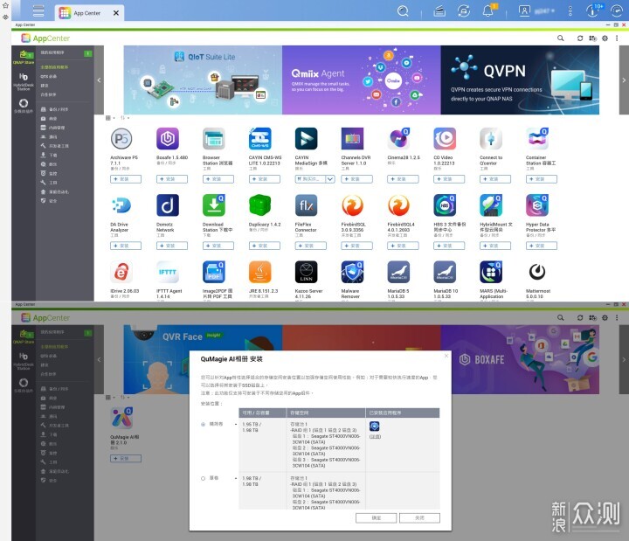Click manual install icon in upper AppCenter header

point(592,38)
